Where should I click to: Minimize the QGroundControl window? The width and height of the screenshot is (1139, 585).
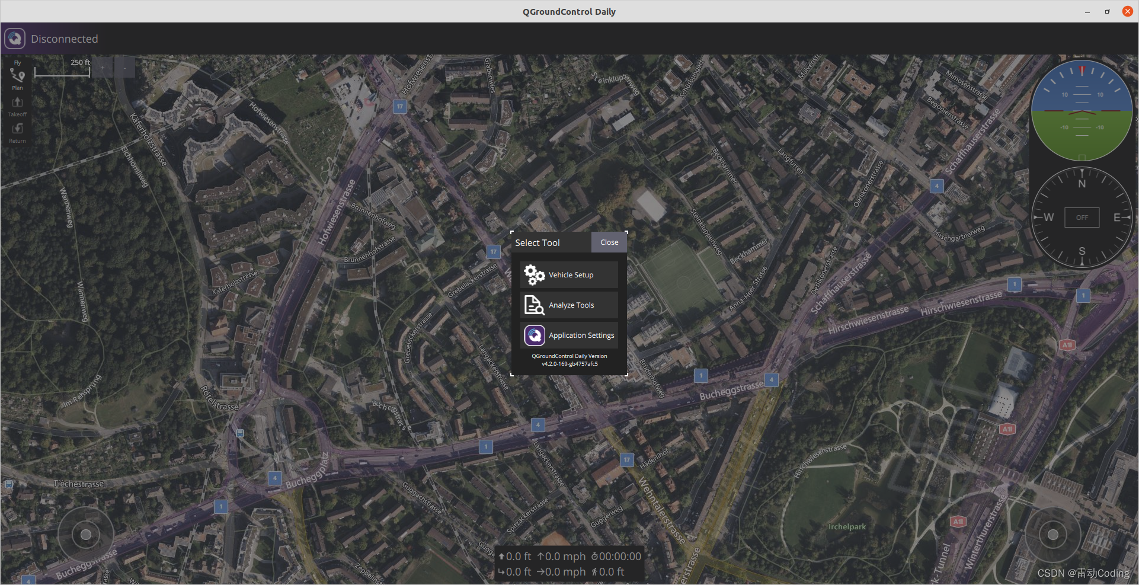(x=1087, y=12)
